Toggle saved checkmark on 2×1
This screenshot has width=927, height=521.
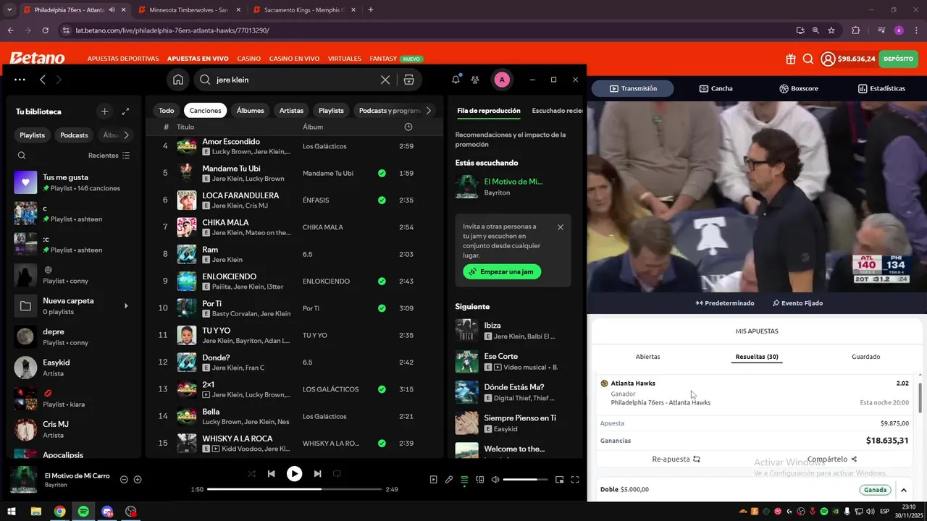(x=382, y=389)
